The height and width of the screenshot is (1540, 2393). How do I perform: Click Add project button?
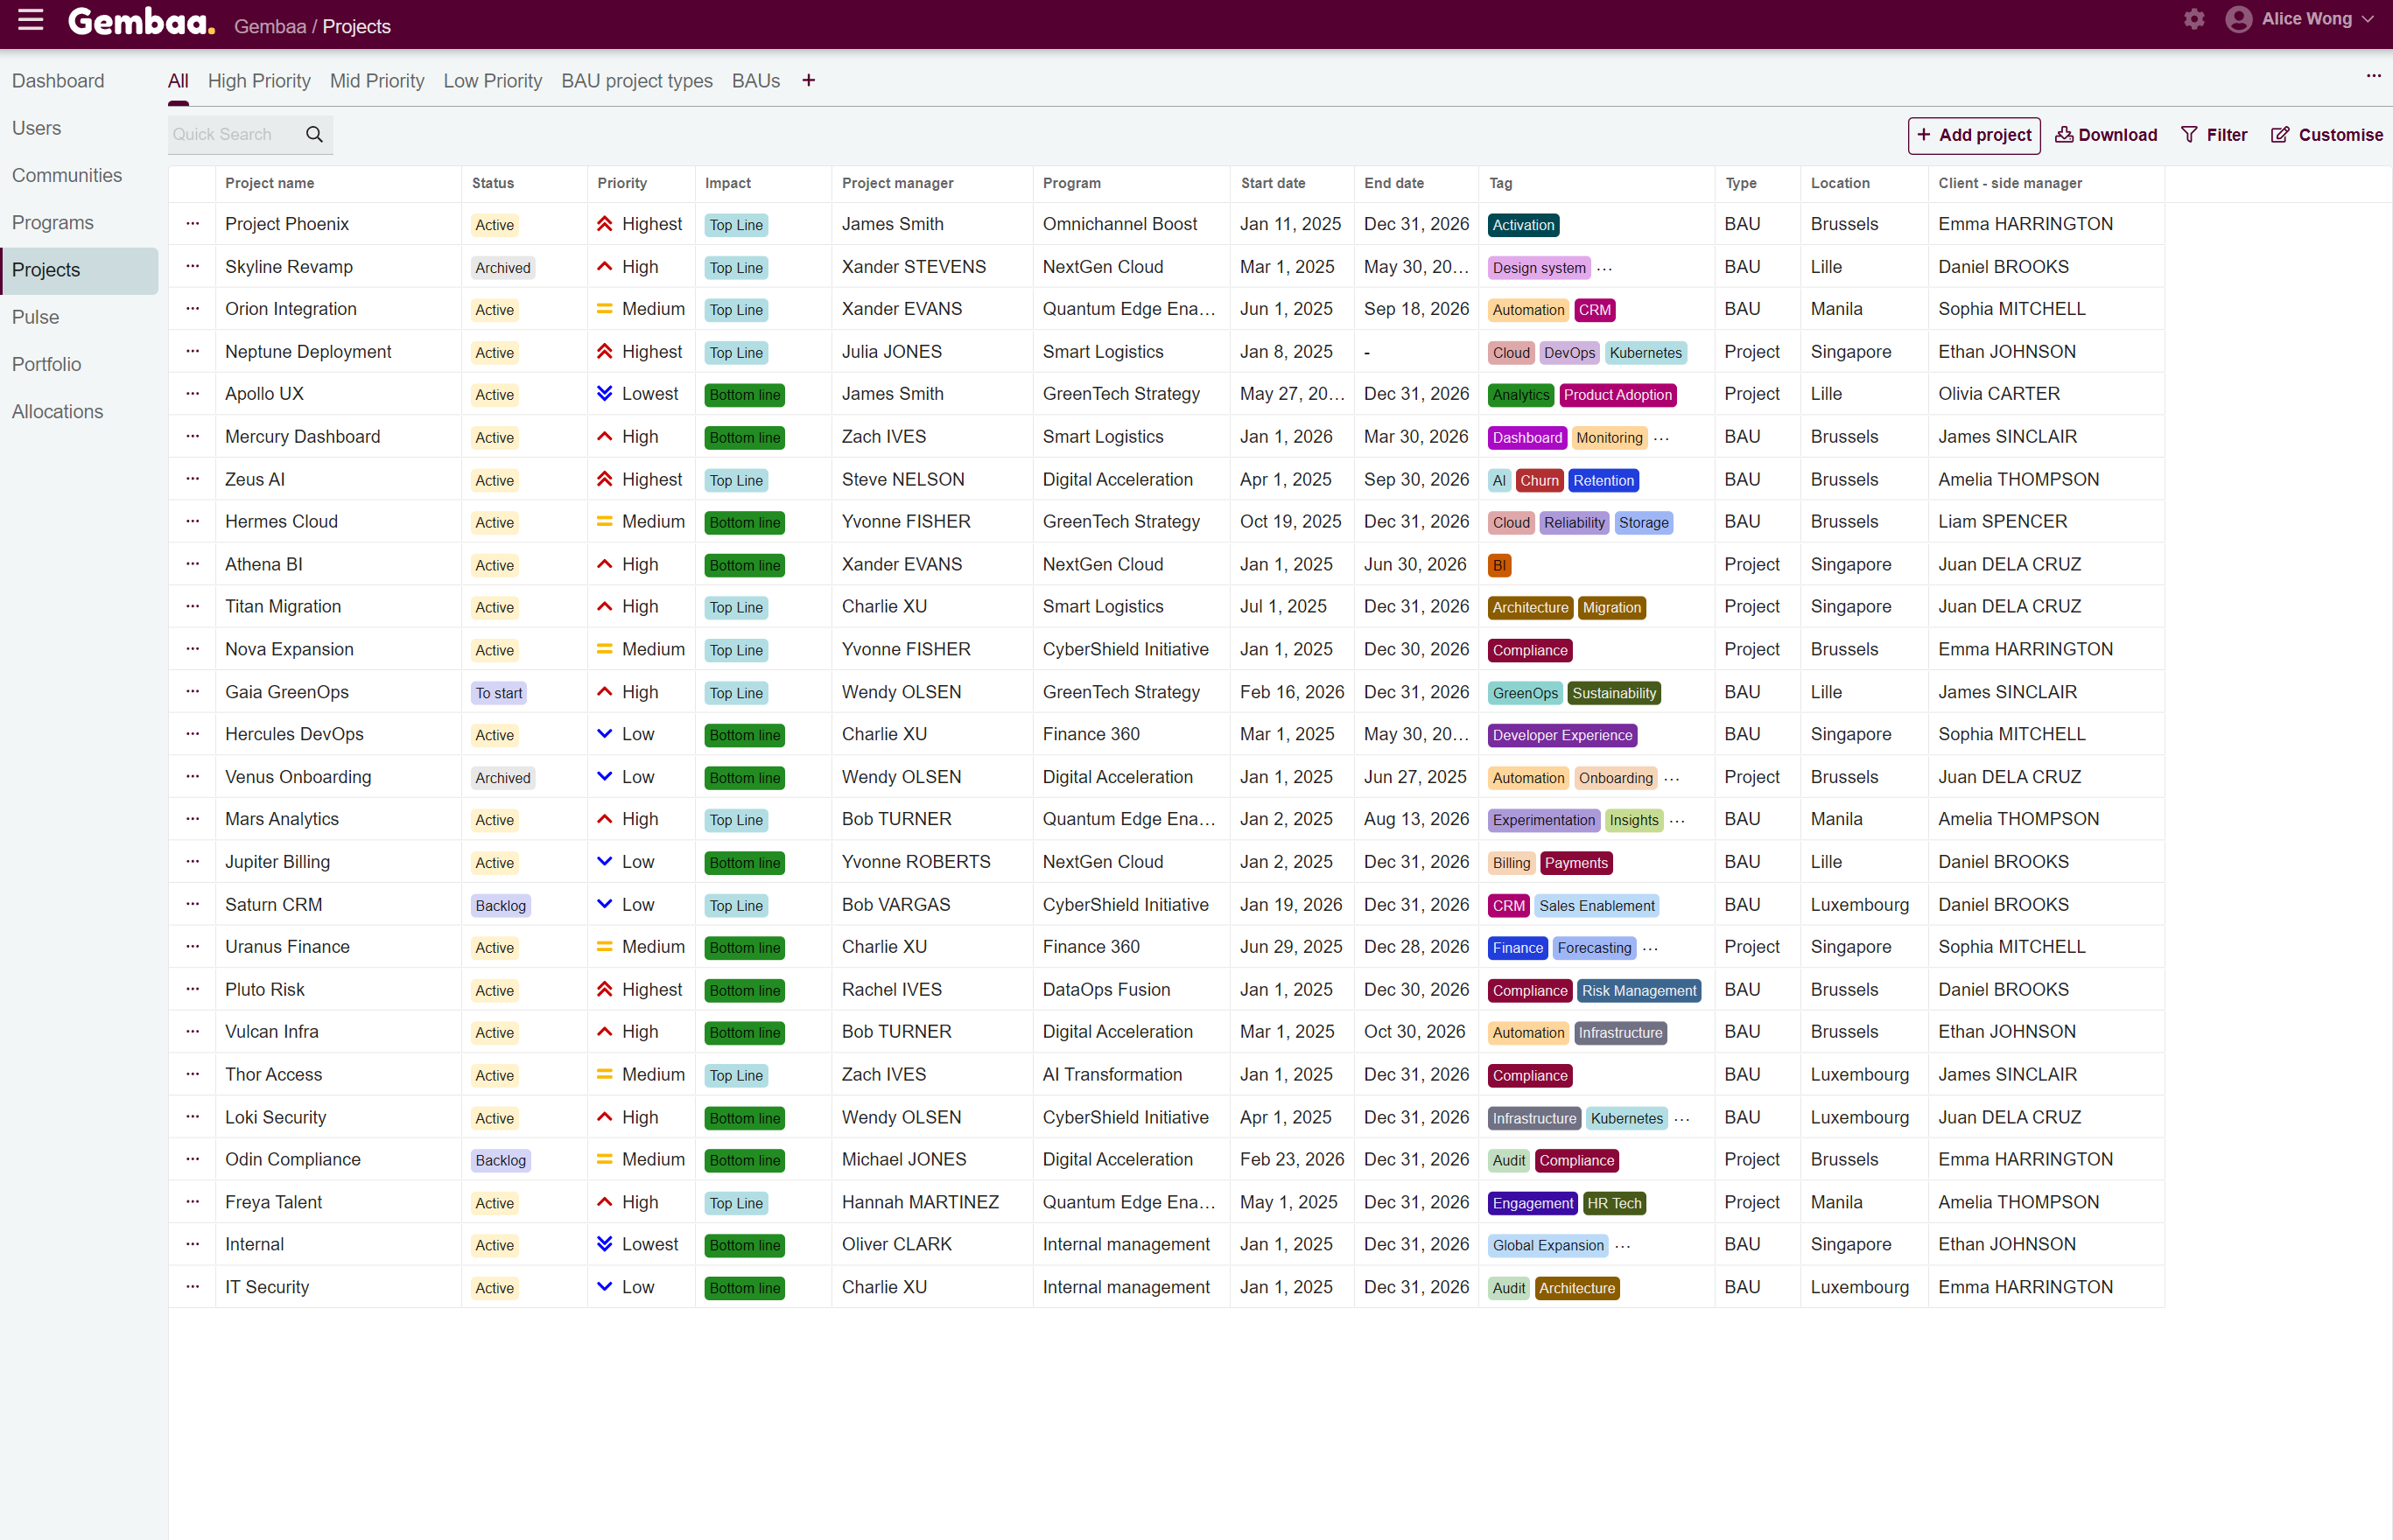click(1973, 135)
